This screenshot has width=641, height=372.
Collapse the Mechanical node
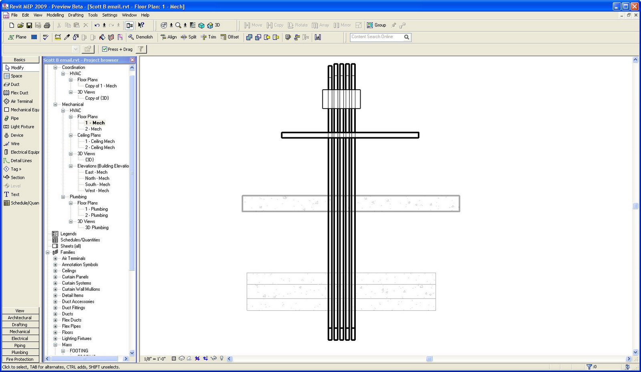coord(55,105)
